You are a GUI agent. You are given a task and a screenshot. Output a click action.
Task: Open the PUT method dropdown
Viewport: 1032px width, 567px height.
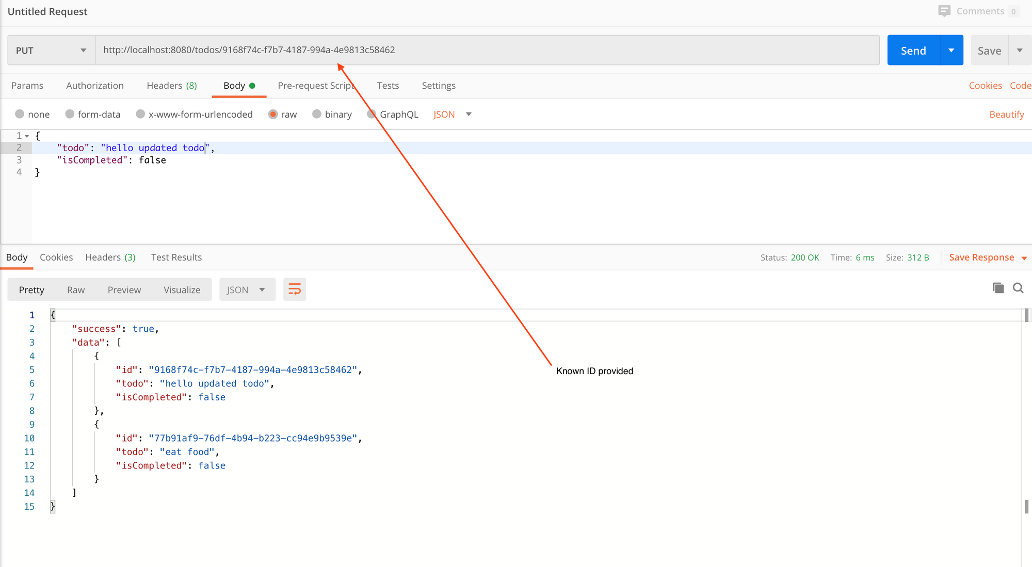click(x=51, y=50)
